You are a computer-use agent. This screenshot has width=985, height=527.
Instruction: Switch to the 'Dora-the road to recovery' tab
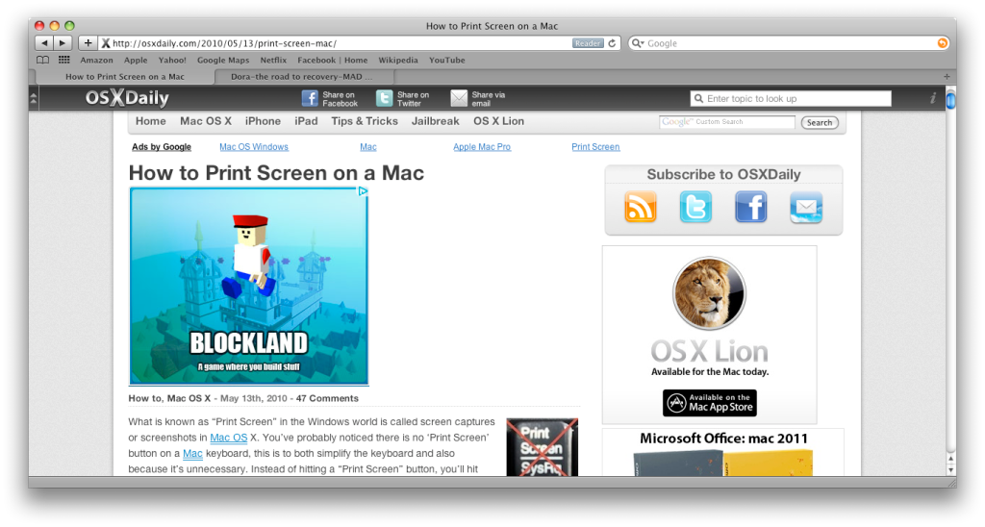[303, 77]
